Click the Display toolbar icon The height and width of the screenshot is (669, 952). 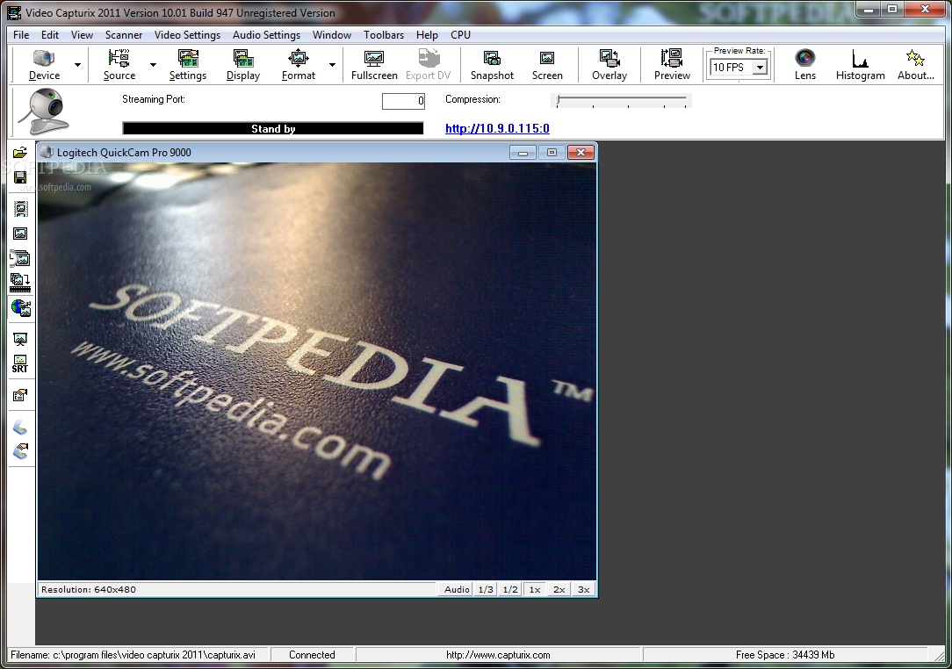[243, 66]
